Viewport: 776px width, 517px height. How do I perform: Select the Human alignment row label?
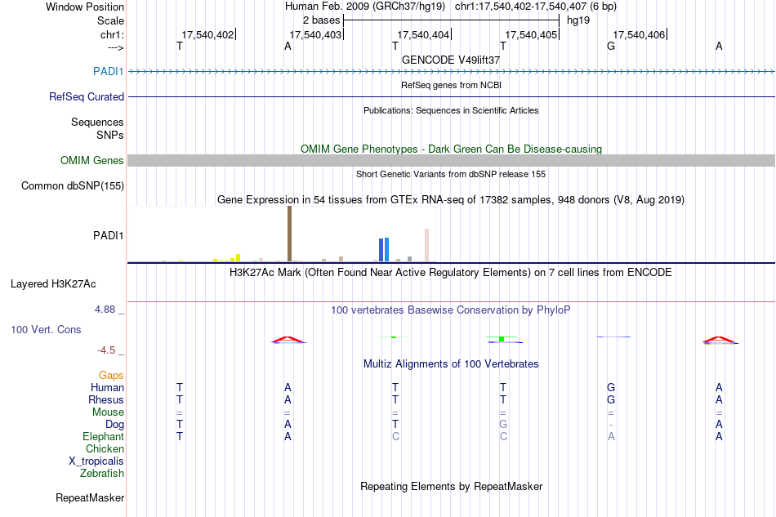point(107,387)
